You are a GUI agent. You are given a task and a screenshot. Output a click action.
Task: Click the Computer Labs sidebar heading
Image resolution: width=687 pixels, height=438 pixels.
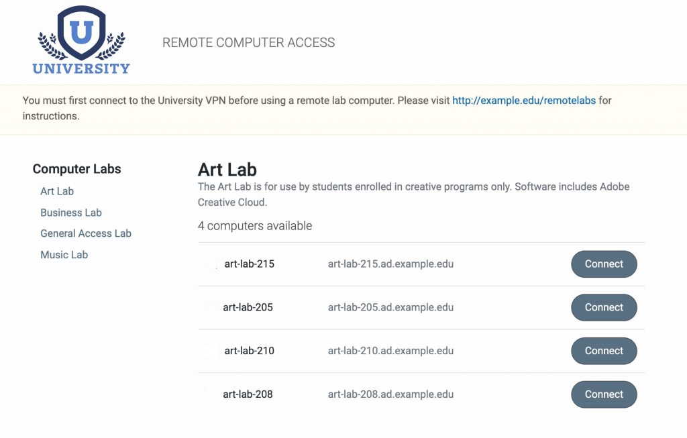coord(76,169)
